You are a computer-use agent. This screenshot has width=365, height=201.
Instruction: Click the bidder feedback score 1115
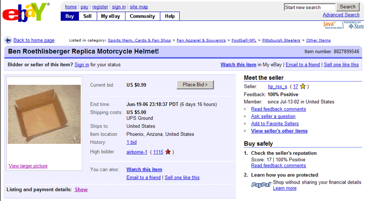(158, 152)
